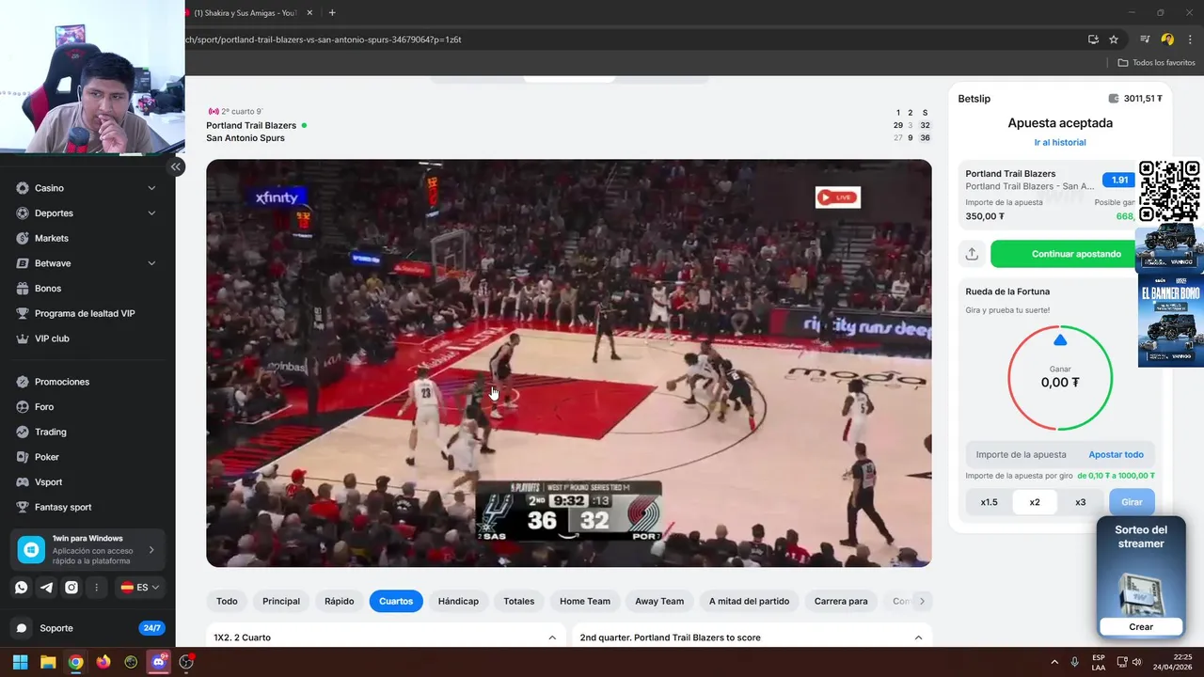1204x677 pixels.
Task: Click the wallet balance icon
Action: pos(1114,99)
